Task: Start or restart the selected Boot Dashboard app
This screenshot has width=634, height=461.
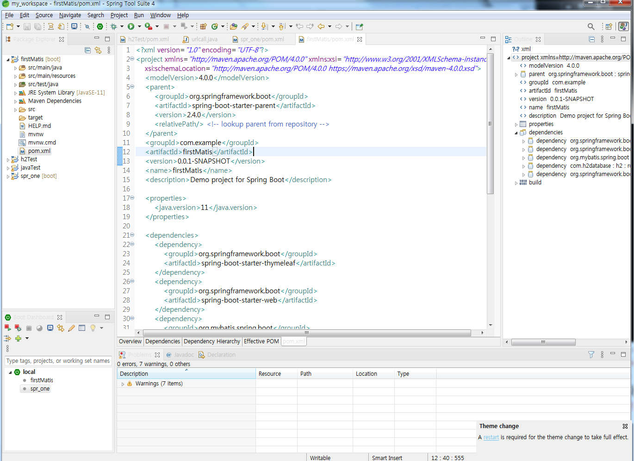Action: [8, 328]
